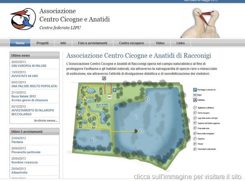Select map marker 1 at the entrance
This screenshot has width=245, height=181.
click(x=104, y=84)
